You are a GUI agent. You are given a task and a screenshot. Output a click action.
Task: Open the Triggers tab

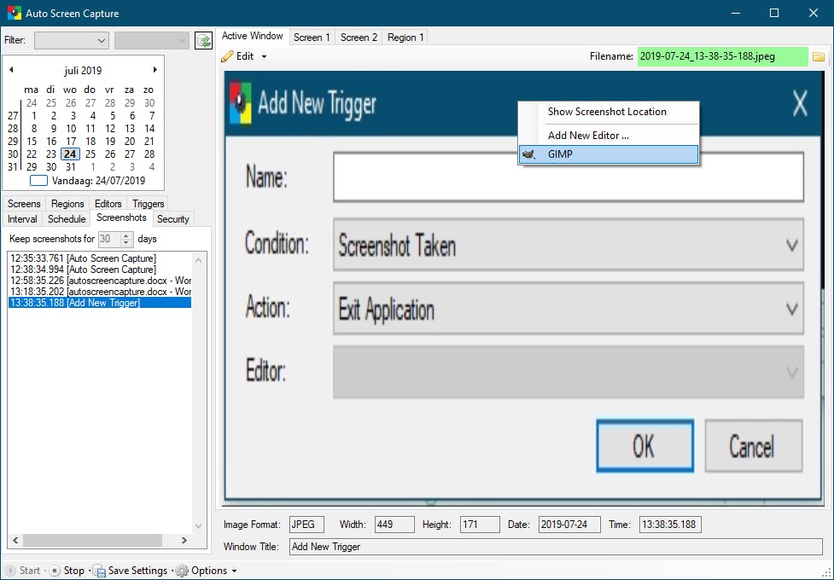pos(148,204)
